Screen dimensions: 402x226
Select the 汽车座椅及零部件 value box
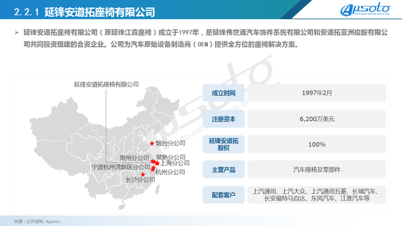coord(317,170)
